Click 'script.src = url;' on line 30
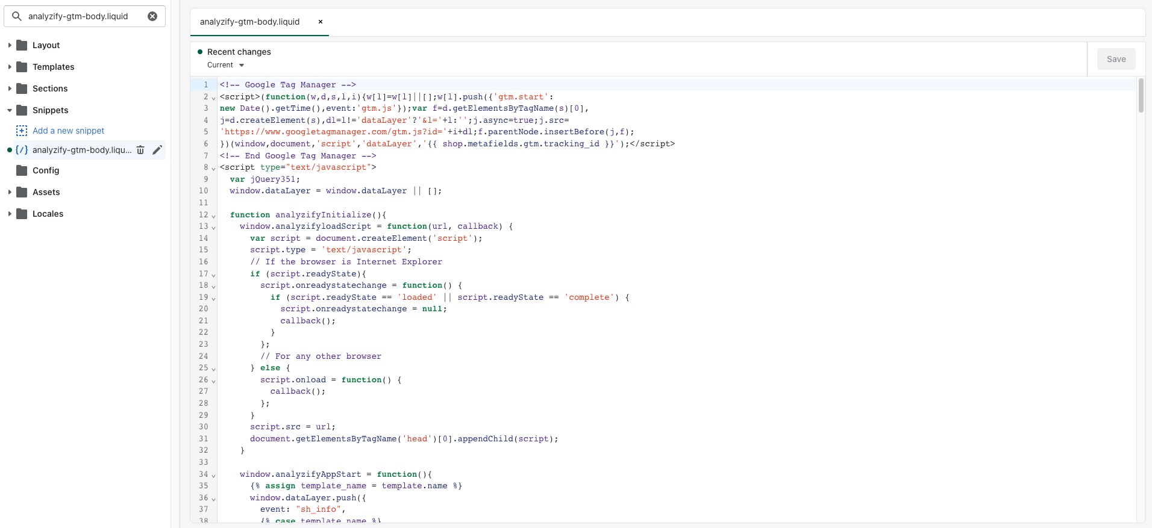 point(293,427)
